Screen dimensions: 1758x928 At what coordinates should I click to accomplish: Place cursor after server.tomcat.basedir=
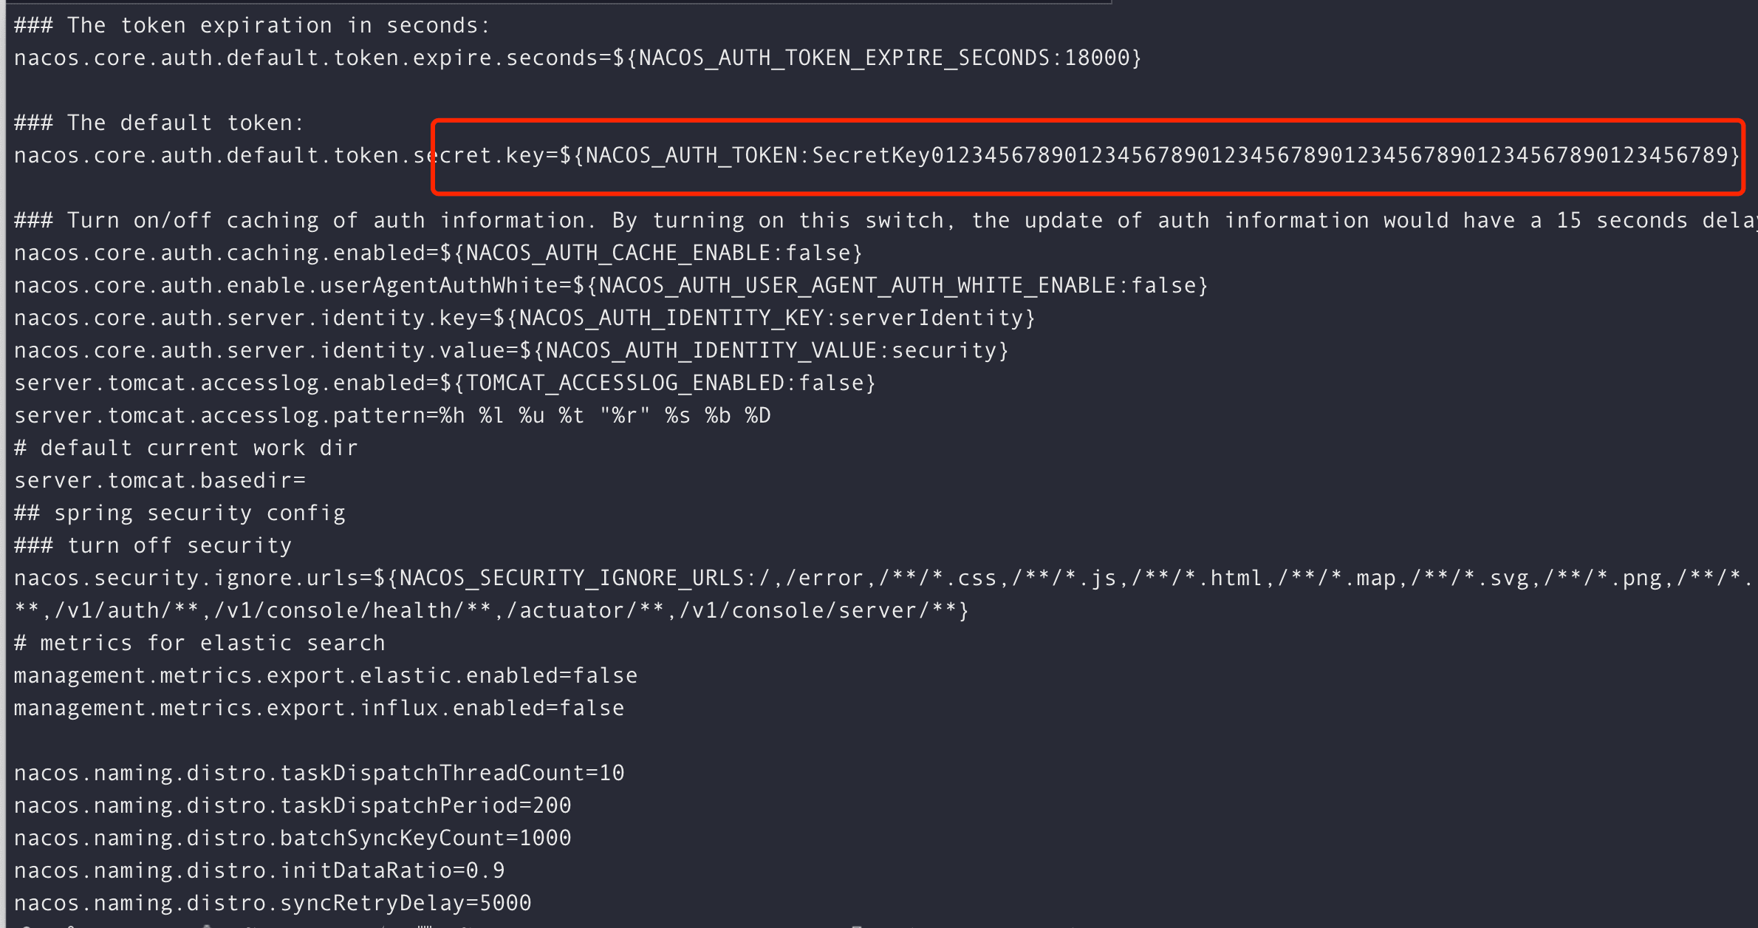(307, 480)
